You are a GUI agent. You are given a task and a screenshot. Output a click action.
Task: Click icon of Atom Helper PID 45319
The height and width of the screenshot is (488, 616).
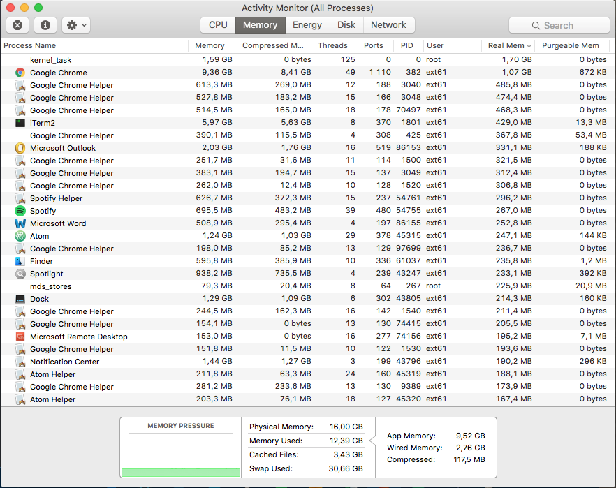(x=20, y=374)
